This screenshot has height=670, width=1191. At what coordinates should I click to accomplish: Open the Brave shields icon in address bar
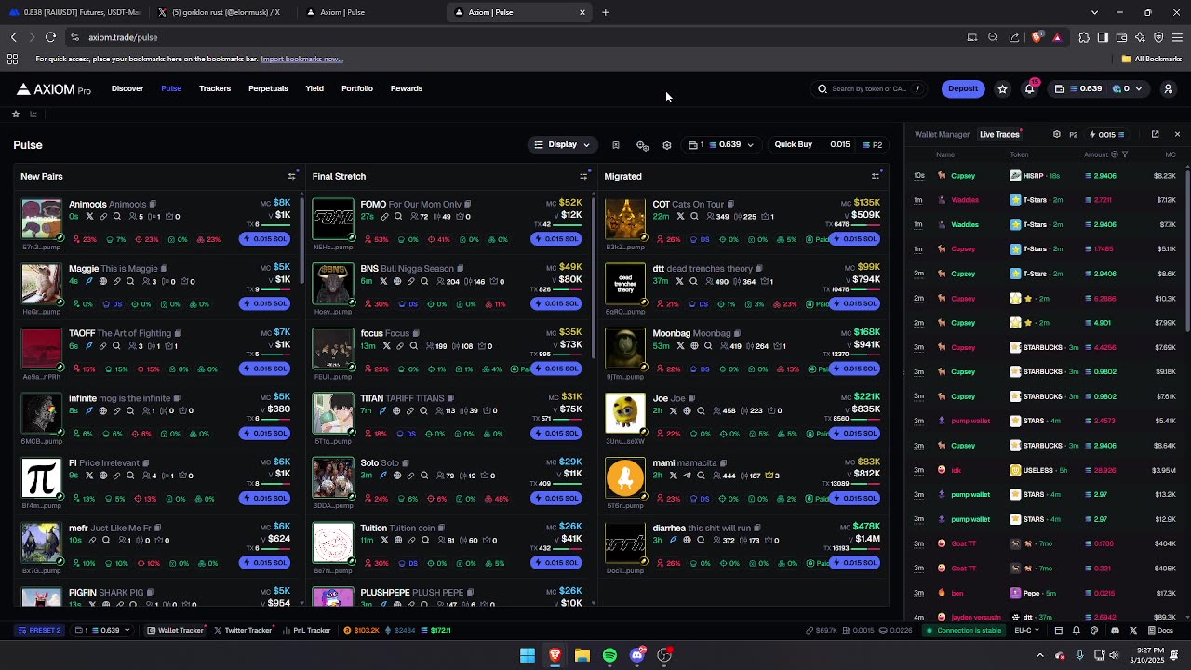click(1037, 37)
